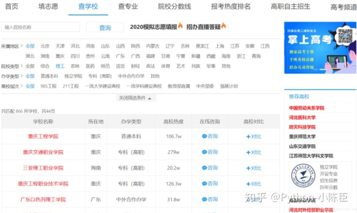Open 历年分数 in the recommended card
This screenshot has width=357, height=213.
pos(329,187)
